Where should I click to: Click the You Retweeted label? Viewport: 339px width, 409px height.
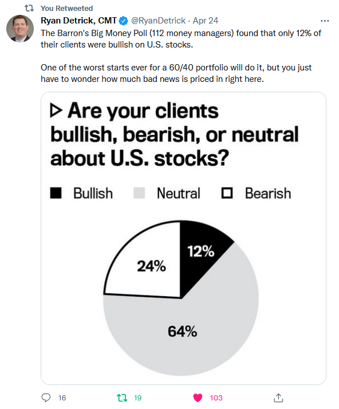coord(67,9)
